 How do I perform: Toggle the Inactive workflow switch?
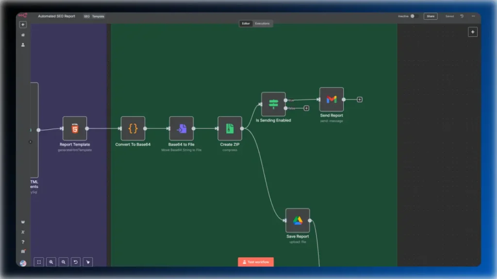click(414, 16)
